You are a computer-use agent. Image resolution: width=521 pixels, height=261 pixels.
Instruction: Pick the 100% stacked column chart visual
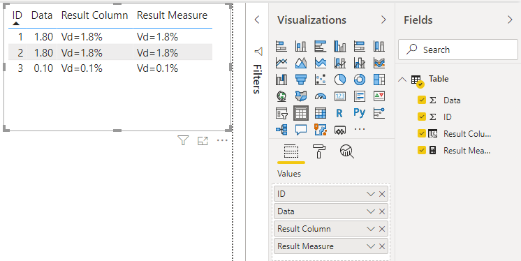click(379, 46)
